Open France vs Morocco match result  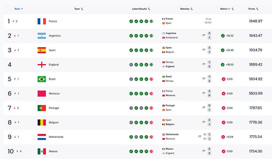187,93
